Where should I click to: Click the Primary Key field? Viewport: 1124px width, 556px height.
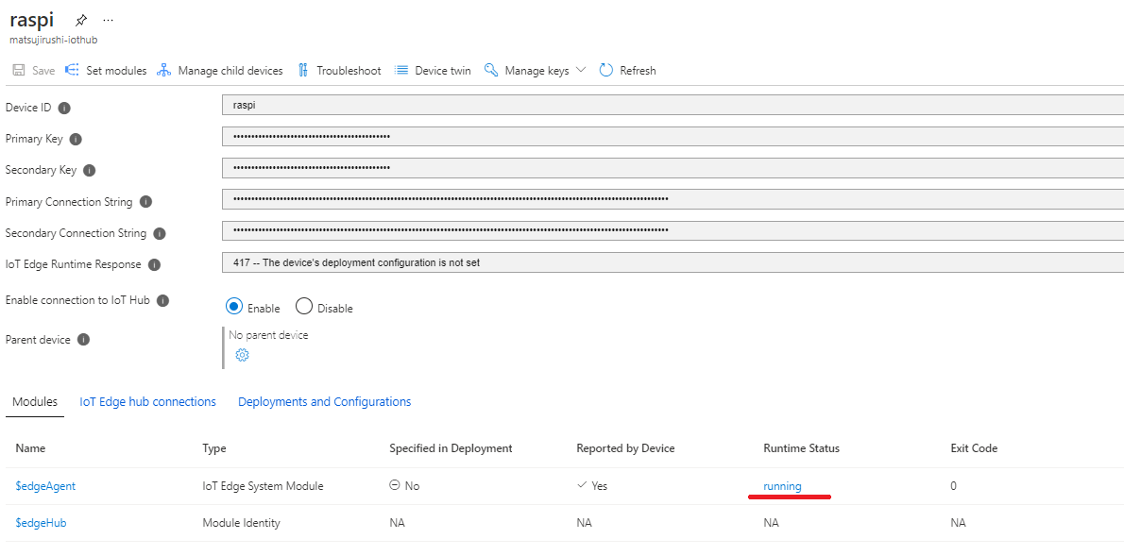coord(673,136)
